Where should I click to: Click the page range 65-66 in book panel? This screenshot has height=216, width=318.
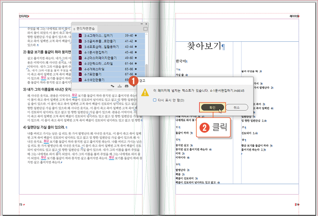click(129, 69)
